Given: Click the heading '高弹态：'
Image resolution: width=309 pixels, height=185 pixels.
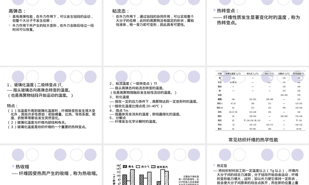Looking at the screenshot, I should pyautogui.click(x=17, y=11).
